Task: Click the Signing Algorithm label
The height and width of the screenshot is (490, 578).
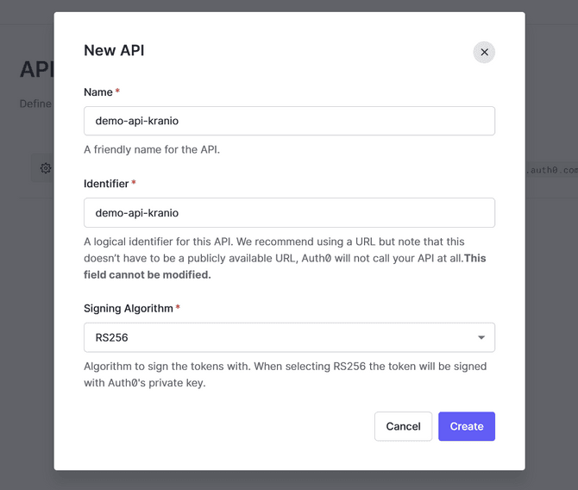Action: coord(128,308)
